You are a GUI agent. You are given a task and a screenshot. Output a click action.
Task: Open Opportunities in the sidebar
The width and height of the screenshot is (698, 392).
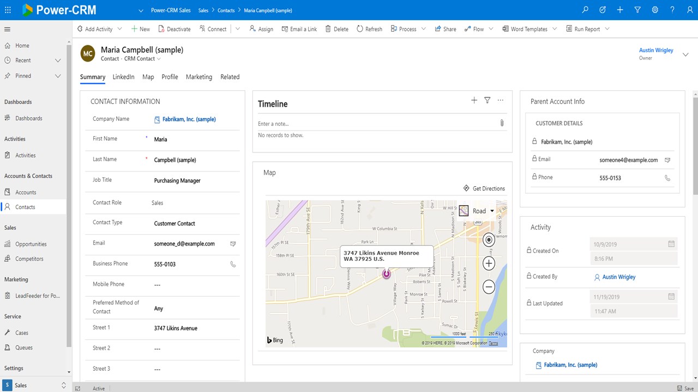(31, 244)
